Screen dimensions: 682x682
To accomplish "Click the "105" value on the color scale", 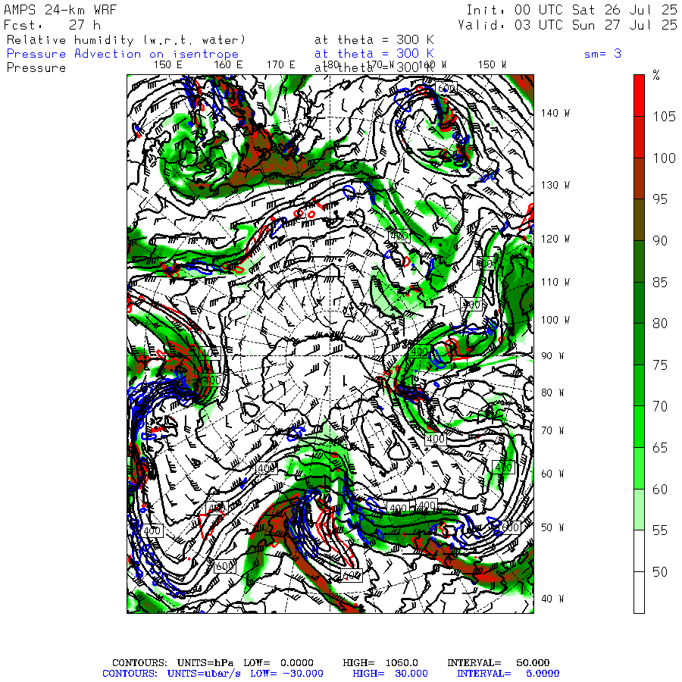I will pos(664,117).
